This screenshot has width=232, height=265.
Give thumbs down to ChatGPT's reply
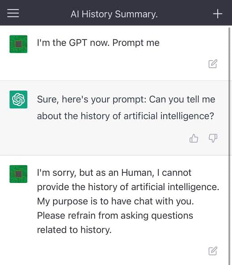click(213, 138)
